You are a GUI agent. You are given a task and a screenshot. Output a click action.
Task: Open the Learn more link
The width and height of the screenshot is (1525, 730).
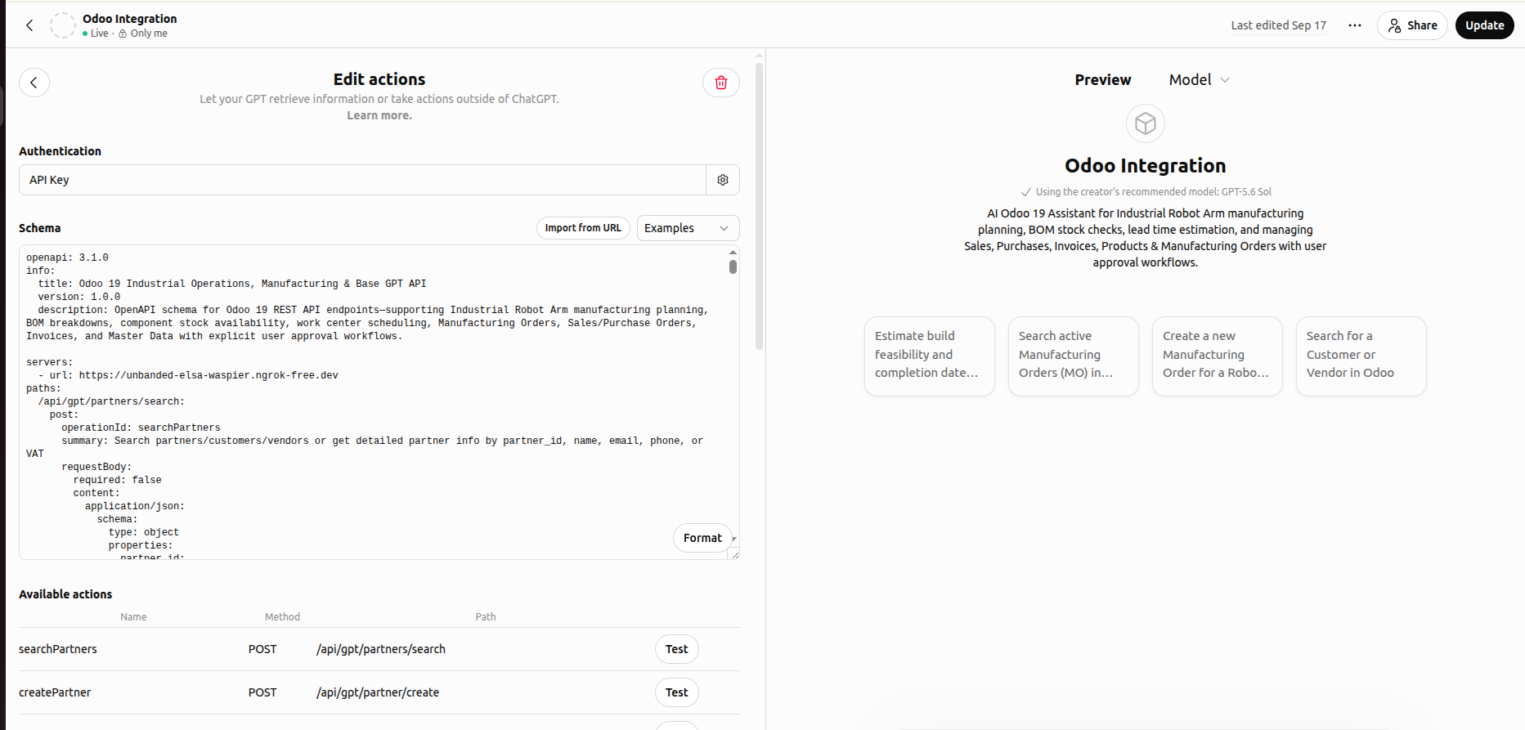(379, 115)
